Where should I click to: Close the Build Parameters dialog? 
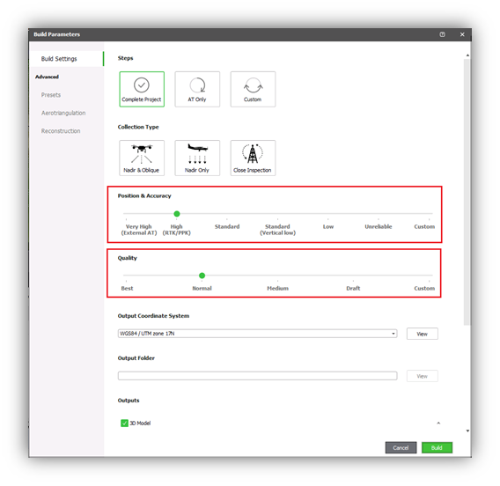[462, 34]
